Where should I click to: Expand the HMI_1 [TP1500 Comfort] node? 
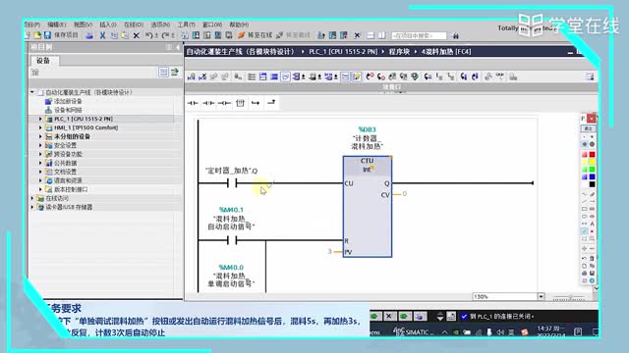[40, 127]
